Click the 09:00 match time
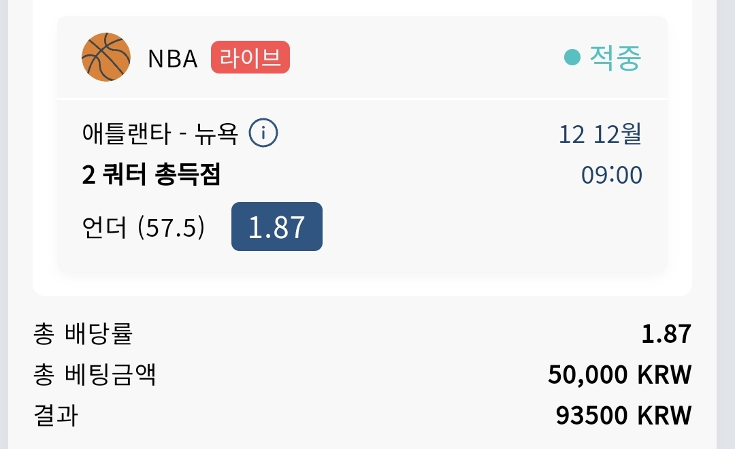The height and width of the screenshot is (449, 735). pyautogui.click(x=612, y=176)
